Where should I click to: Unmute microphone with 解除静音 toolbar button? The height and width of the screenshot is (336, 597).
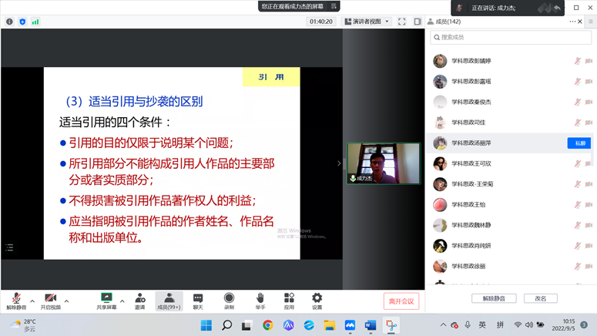(16, 300)
